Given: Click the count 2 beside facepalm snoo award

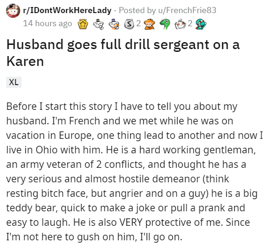Looking at the screenshot, I should tap(190, 23).
